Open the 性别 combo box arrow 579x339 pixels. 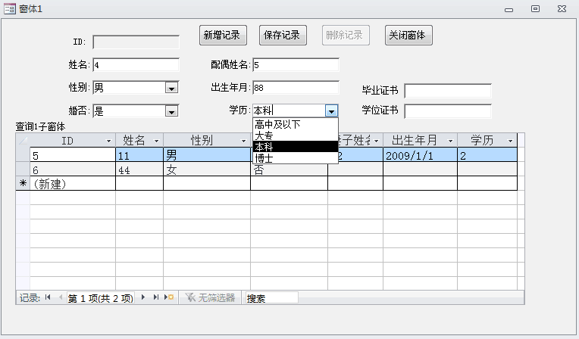coord(171,89)
